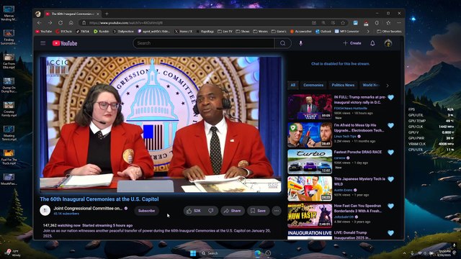461x259 pixels.
Task: Select The 60th Inaugural Ceremonies browser tab
Action: (x=72, y=14)
